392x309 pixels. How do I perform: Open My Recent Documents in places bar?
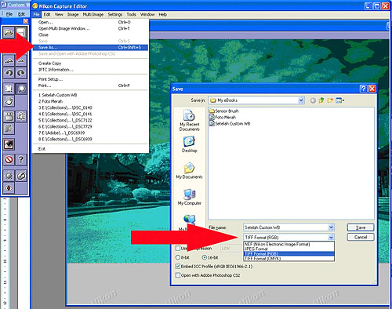click(x=189, y=120)
